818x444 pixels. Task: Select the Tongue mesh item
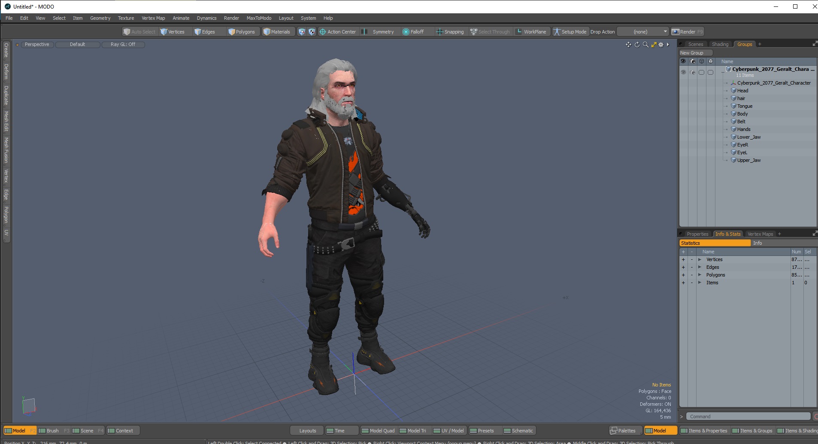point(745,106)
